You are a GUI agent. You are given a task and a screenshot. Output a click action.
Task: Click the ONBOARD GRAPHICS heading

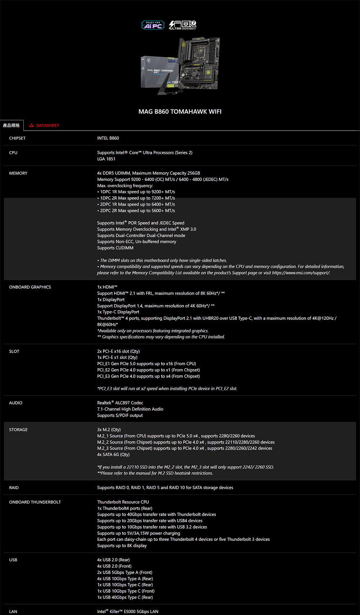coord(30,287)
